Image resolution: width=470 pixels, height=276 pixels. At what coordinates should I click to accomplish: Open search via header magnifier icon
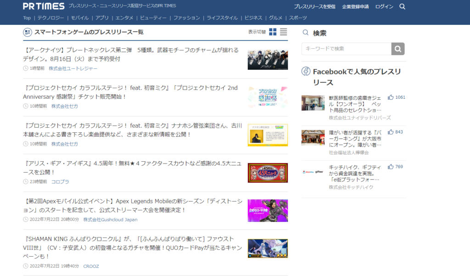click(402, 6)
